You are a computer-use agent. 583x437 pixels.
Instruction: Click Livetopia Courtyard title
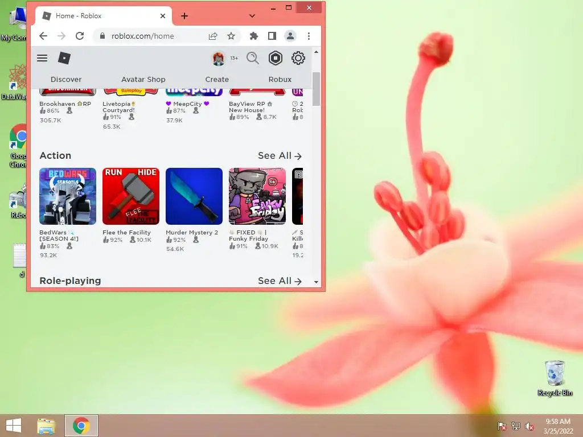119,107
